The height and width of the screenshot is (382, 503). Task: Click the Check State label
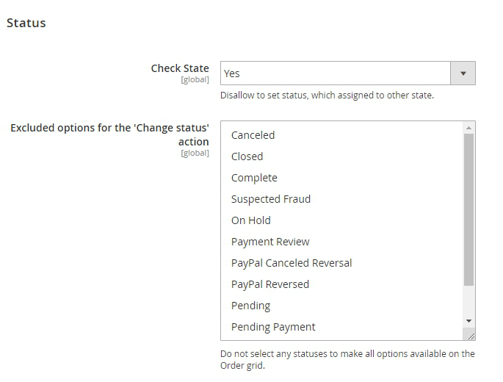[180, 68]
